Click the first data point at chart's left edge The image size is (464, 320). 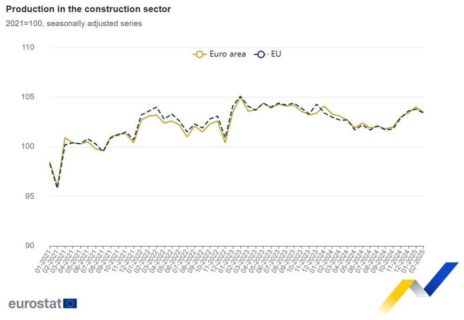pyautogui.click(x=50, y=162)
